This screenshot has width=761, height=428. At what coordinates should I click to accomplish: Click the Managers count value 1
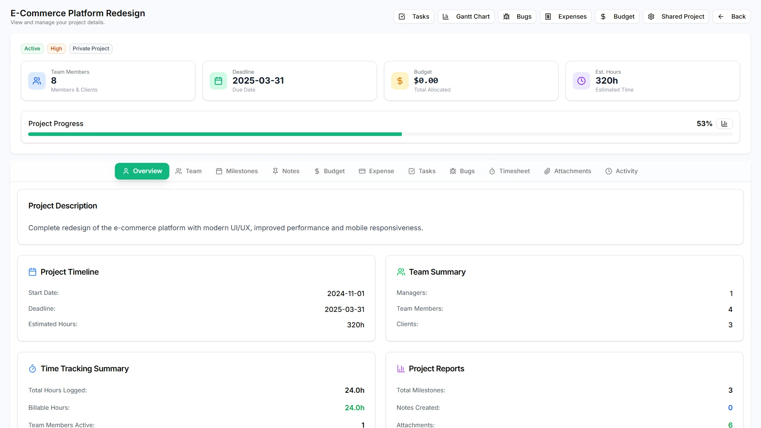[x=731, y=294]
